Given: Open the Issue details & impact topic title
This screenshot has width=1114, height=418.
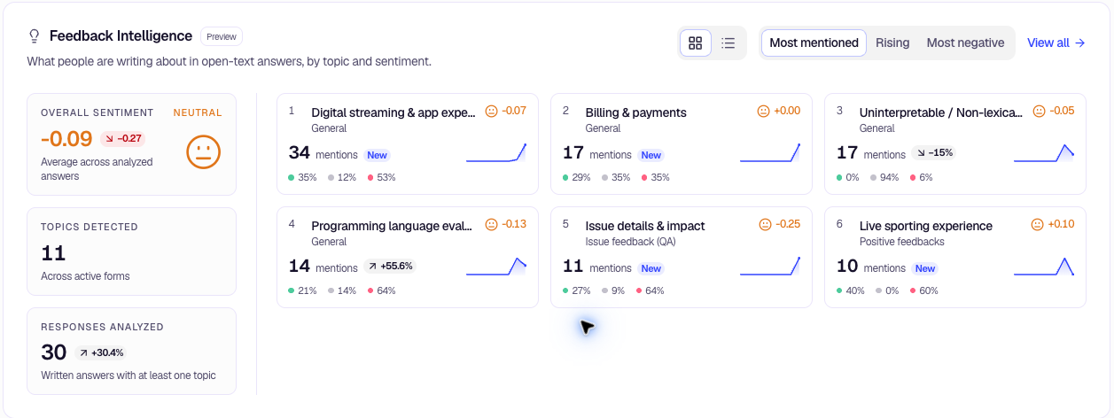Looking at the screenshot, I should click(645, 226).
